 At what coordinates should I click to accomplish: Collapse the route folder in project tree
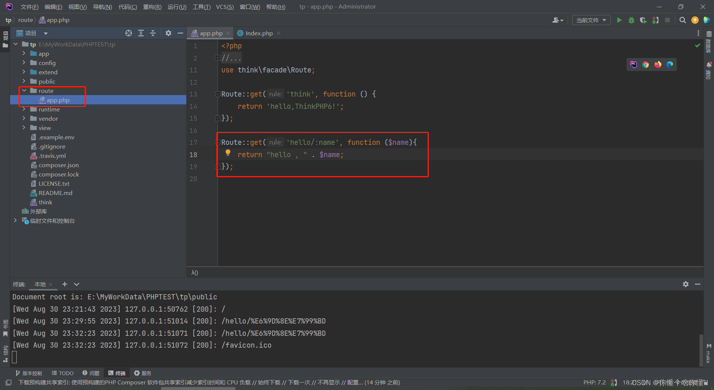pyautogui.click(x=24, y=90)
